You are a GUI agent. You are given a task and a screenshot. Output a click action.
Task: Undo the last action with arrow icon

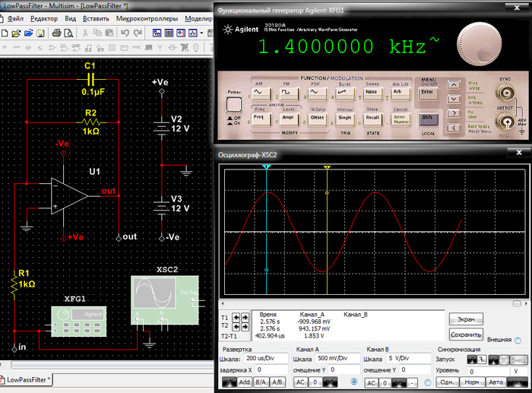click(125, 33)
